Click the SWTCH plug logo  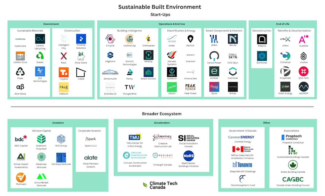(x=190, y=39)
